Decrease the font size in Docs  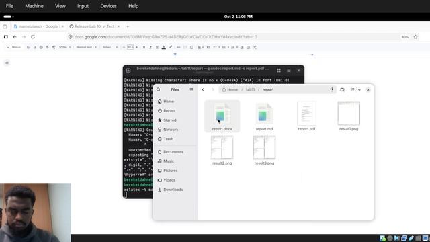click(x=124, y=48)
